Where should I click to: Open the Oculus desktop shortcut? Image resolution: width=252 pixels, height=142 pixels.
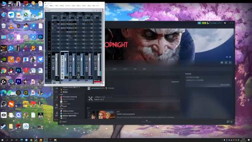pyautogui.click(x=3, y=115)
